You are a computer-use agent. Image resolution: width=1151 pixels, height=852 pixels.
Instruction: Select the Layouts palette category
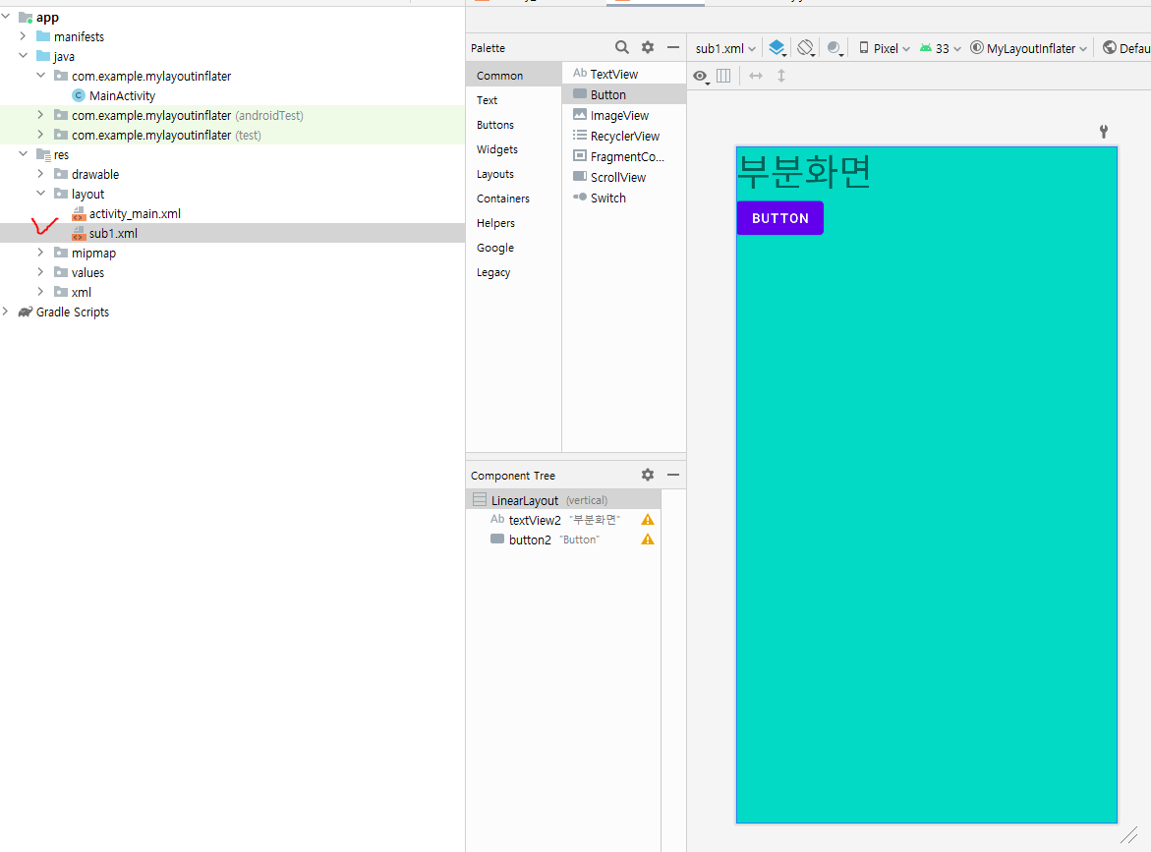tap(513, 174)
